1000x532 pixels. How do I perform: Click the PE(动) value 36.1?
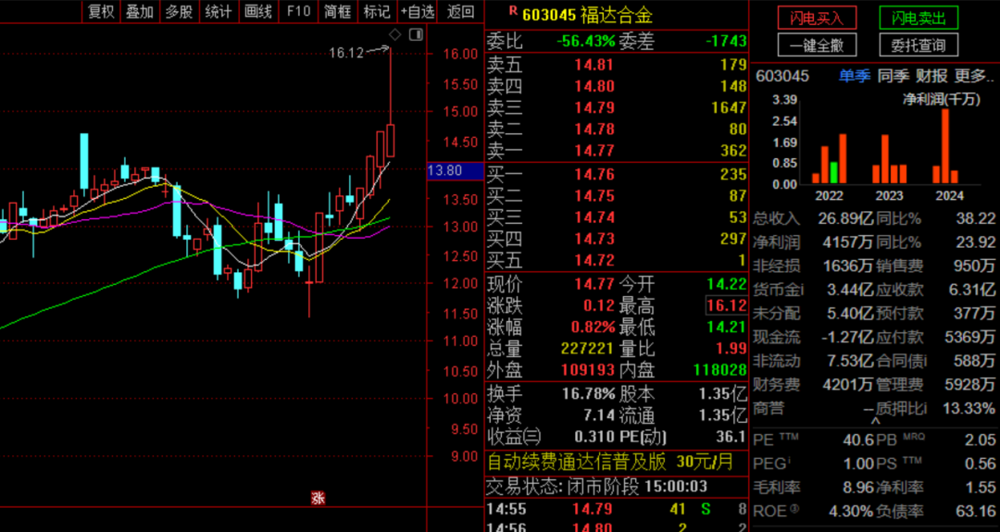point(731,437)
